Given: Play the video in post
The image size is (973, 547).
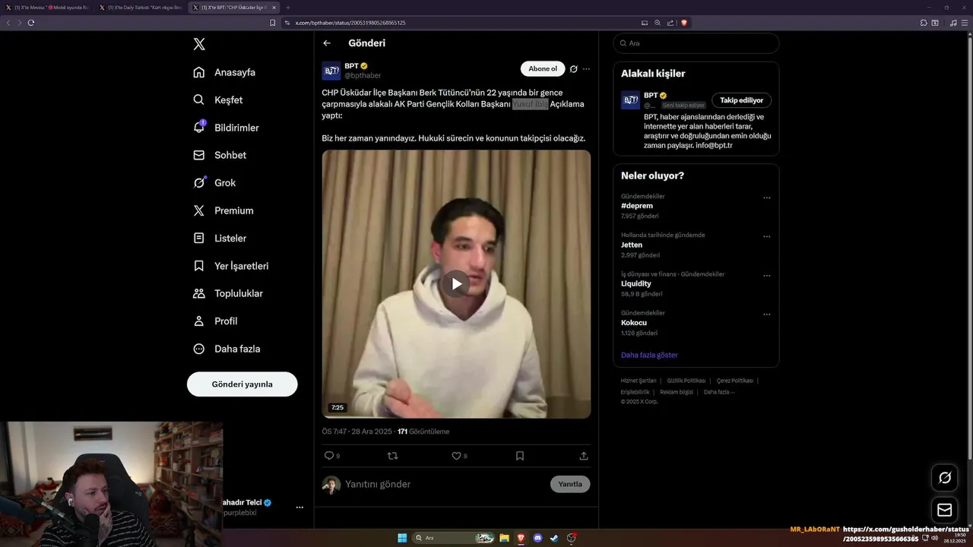Looking at the screenshot, I should point(456,283).
